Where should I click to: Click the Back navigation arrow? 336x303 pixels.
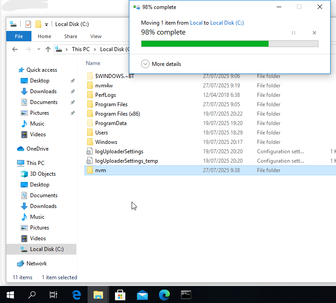coord(15,49)
